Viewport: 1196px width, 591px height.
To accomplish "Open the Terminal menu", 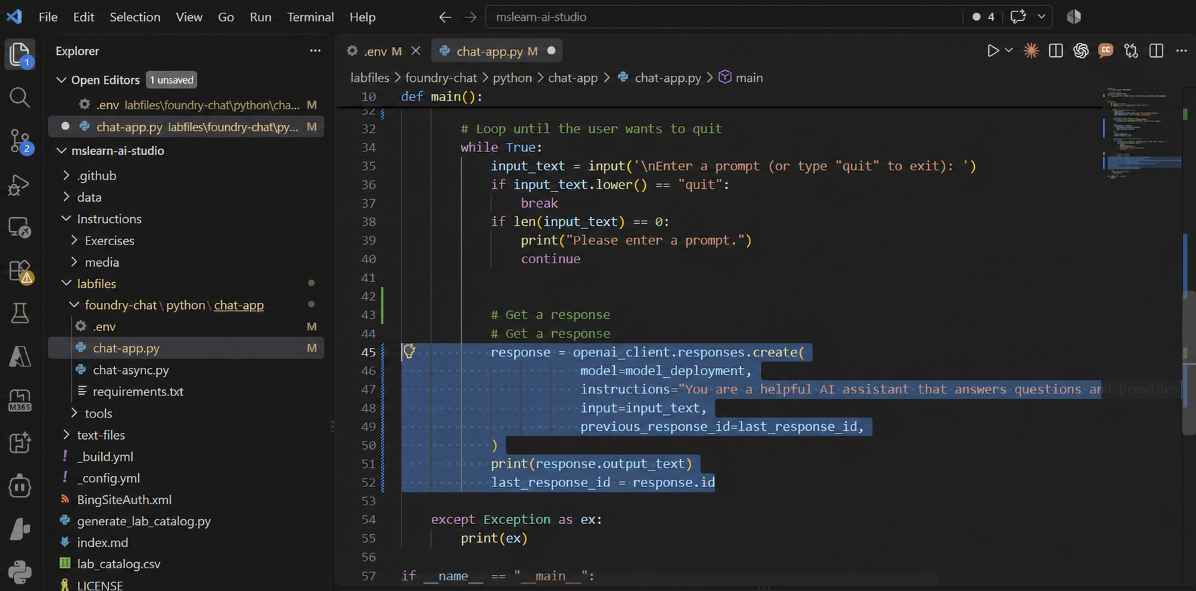I will click(310, 17).
